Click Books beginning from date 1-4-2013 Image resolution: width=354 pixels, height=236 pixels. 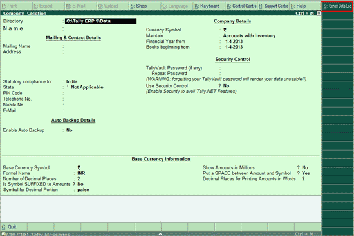tap(234, 47)
